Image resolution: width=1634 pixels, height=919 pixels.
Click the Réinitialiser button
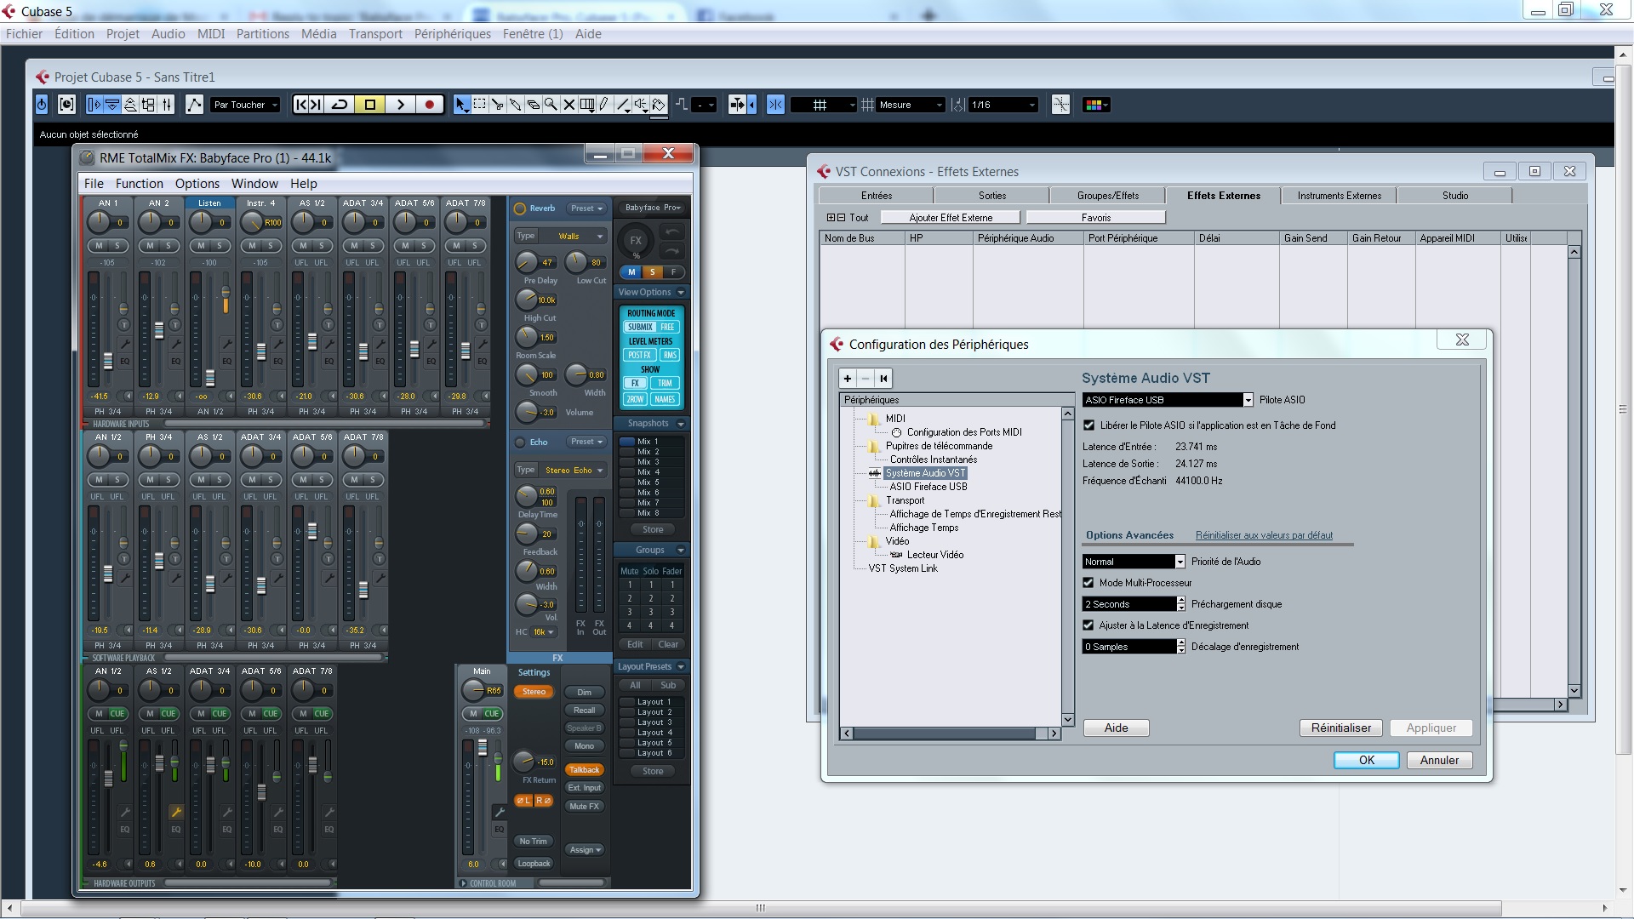(x=1341, y=728)
